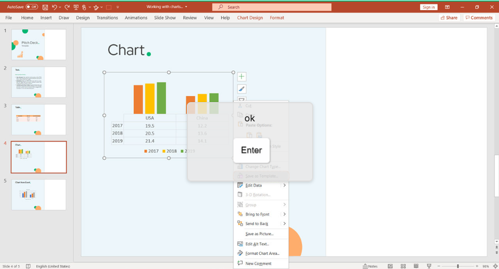Click the Redo arrow icon

pyautogui.click(x=67, y=7)
